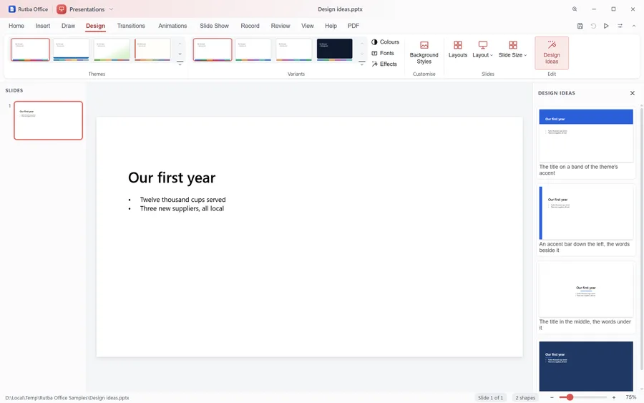This screenshot has height=403, width=644.
Task: Select slide 1 thumbnail in Slides panel
Action: coord(48,120)
